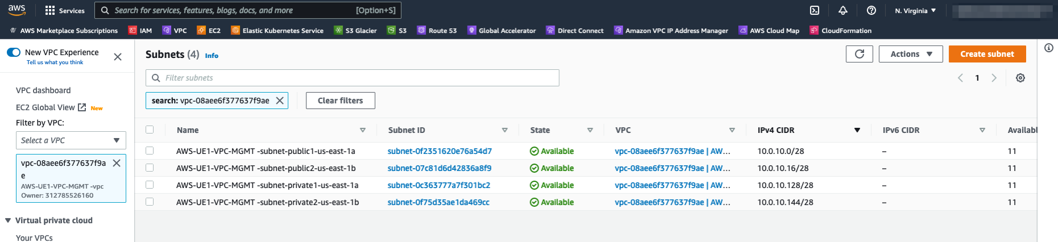Open the Actions dropdown

coord(911,54)
